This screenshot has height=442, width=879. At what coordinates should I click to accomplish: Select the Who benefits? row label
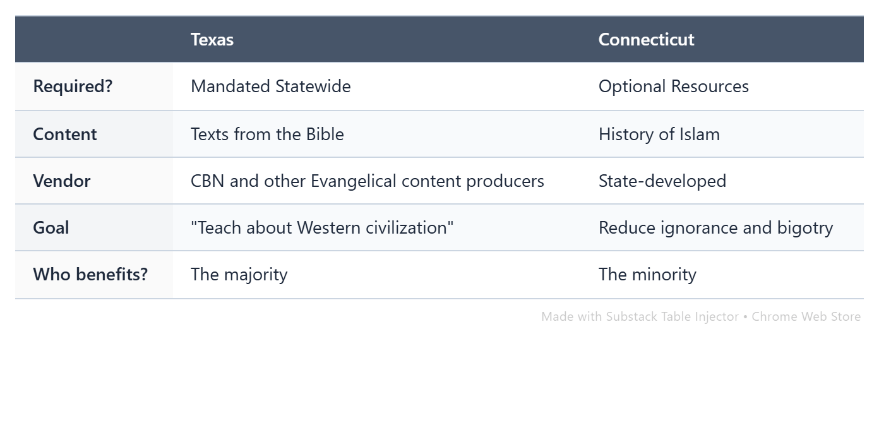[x=90, y=274]
